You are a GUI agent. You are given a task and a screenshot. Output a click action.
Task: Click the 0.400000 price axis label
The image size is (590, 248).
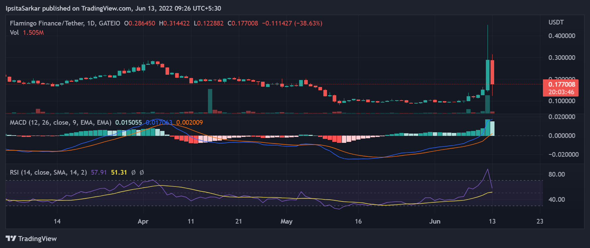[562, 36]
